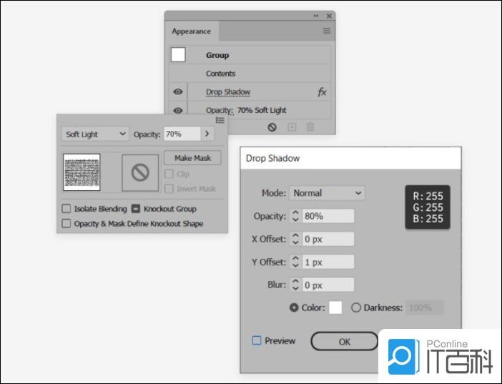Toggle visibility of the Opacity row

coord(178,111)
